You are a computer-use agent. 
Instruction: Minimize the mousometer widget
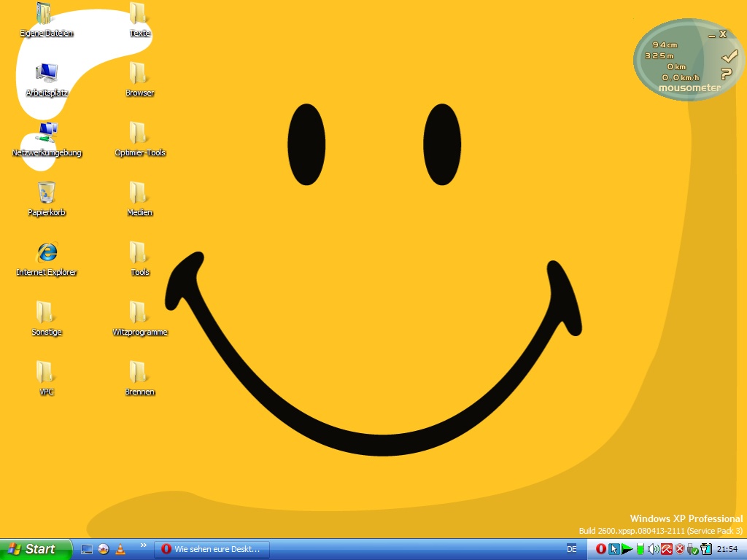712,35
